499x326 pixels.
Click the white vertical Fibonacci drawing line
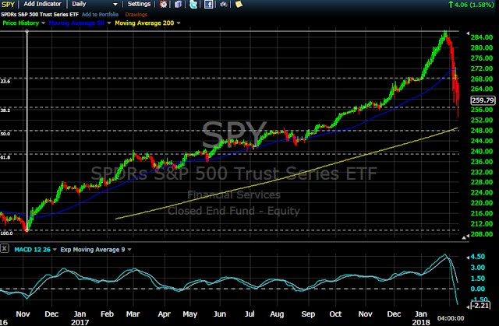click(27, 130)
